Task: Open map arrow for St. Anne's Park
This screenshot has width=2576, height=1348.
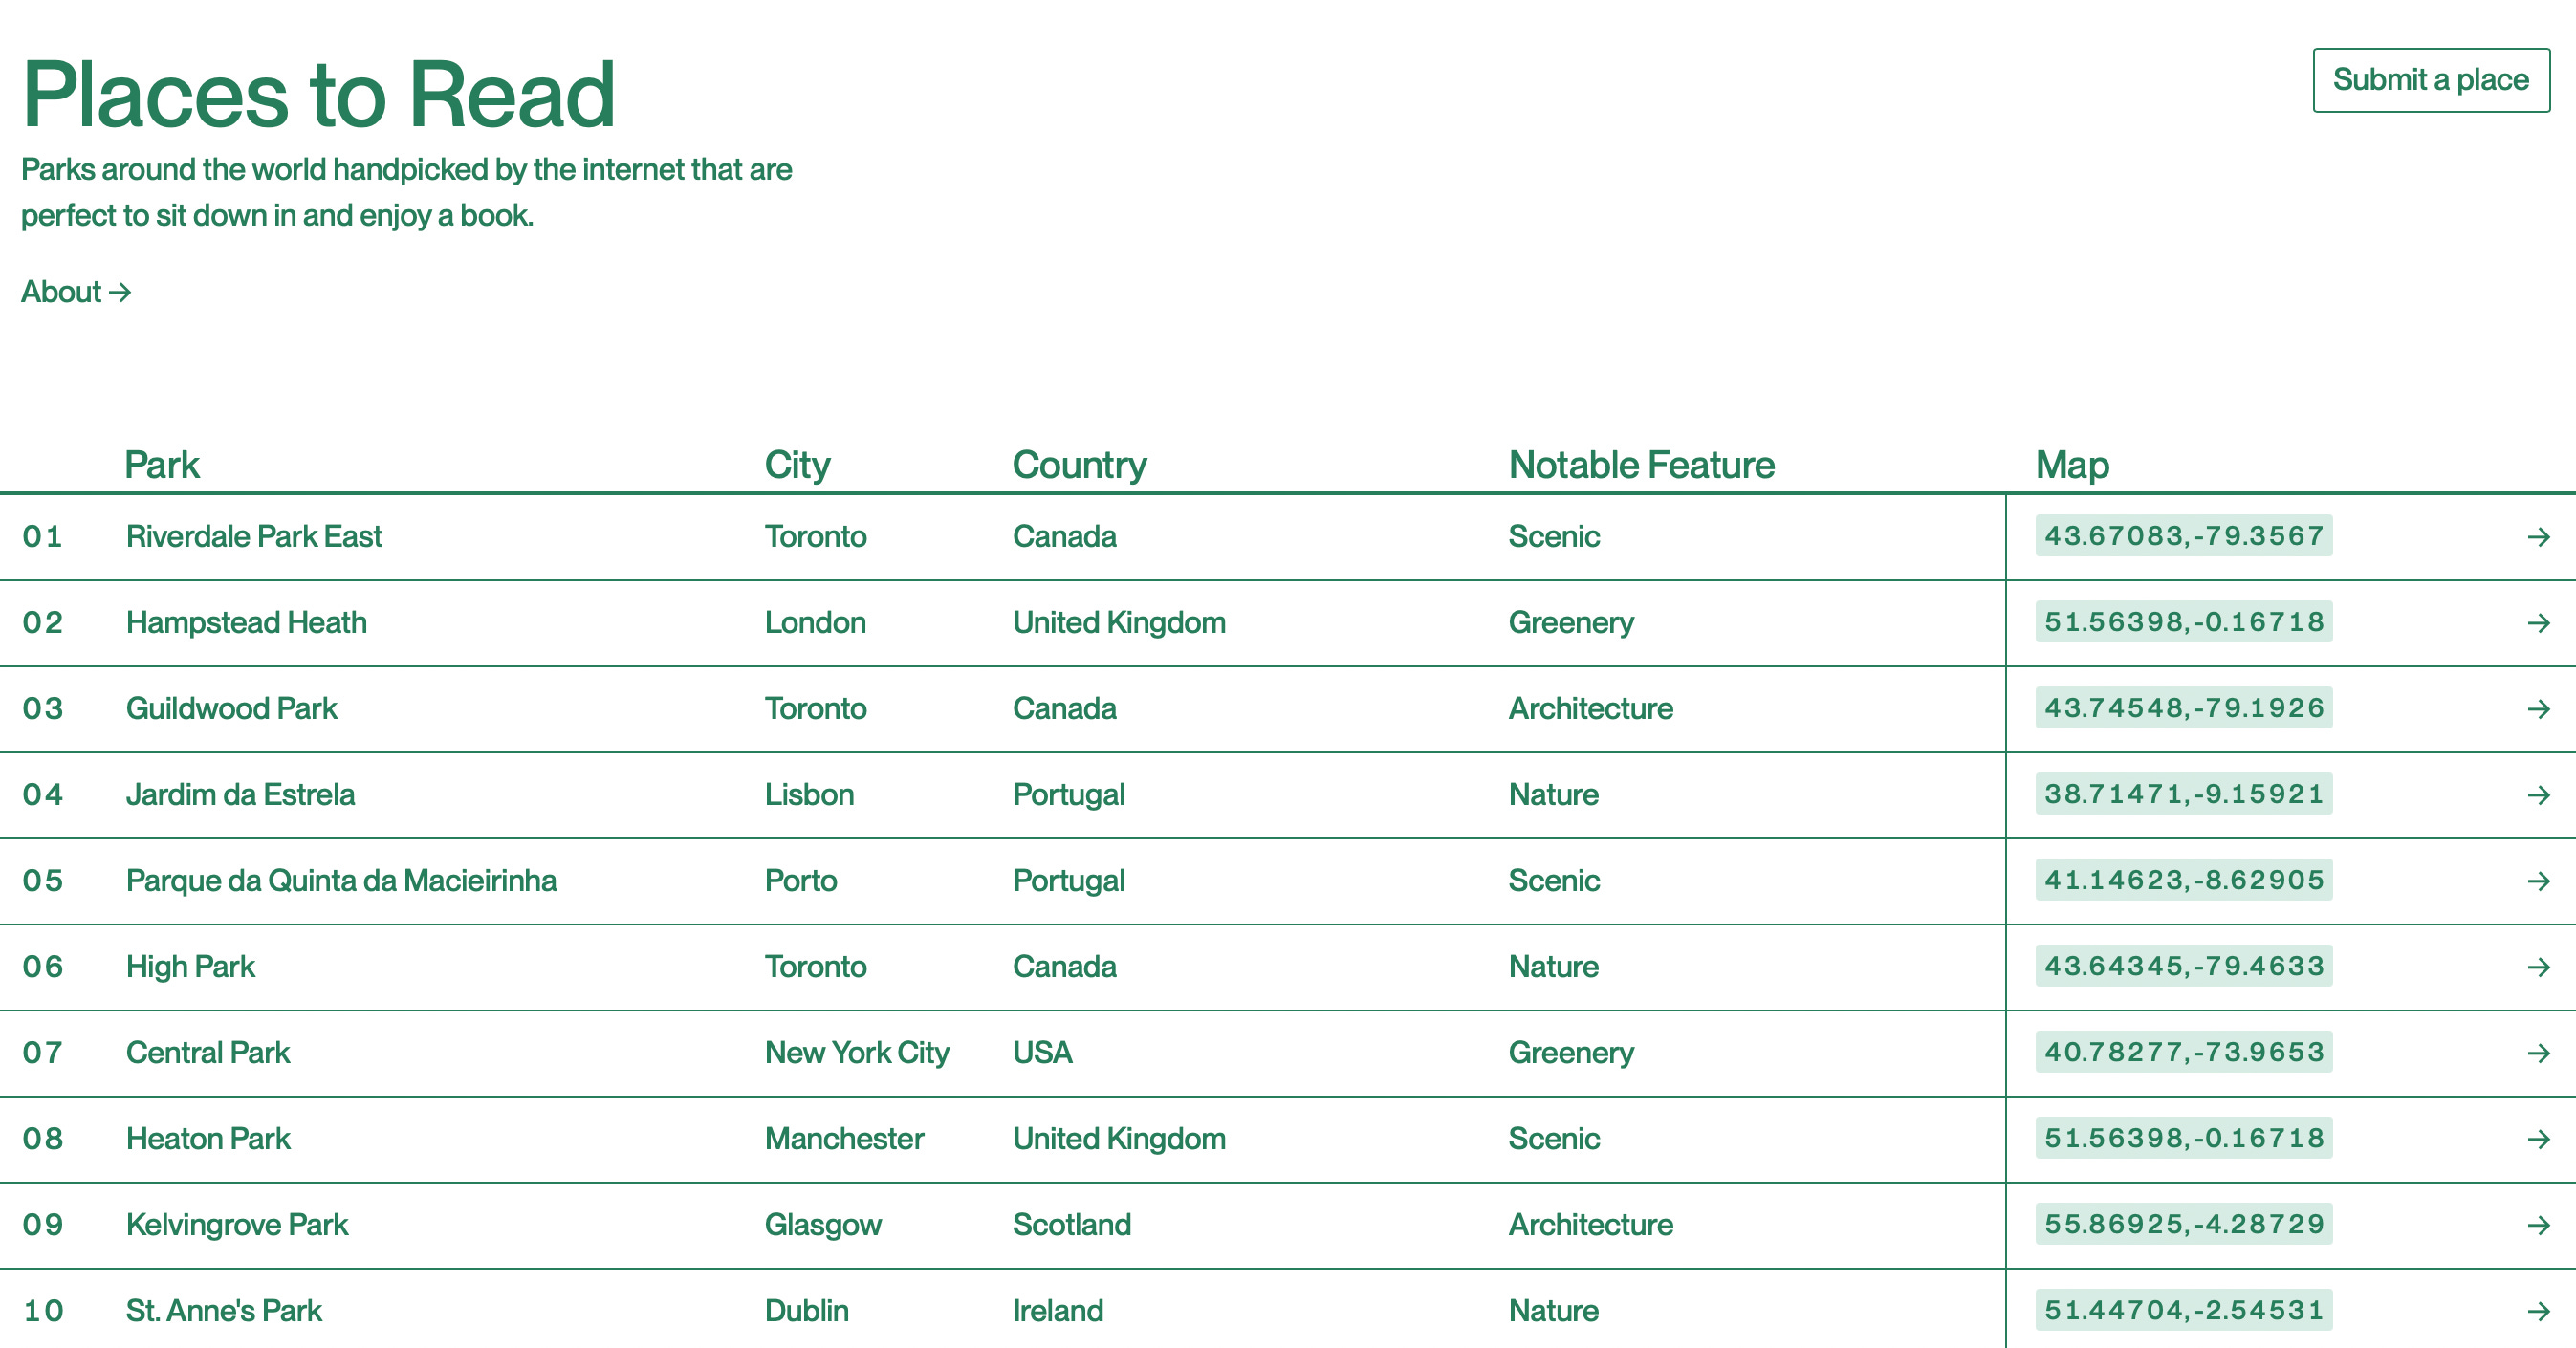Action: [x=2538, y=1311]
